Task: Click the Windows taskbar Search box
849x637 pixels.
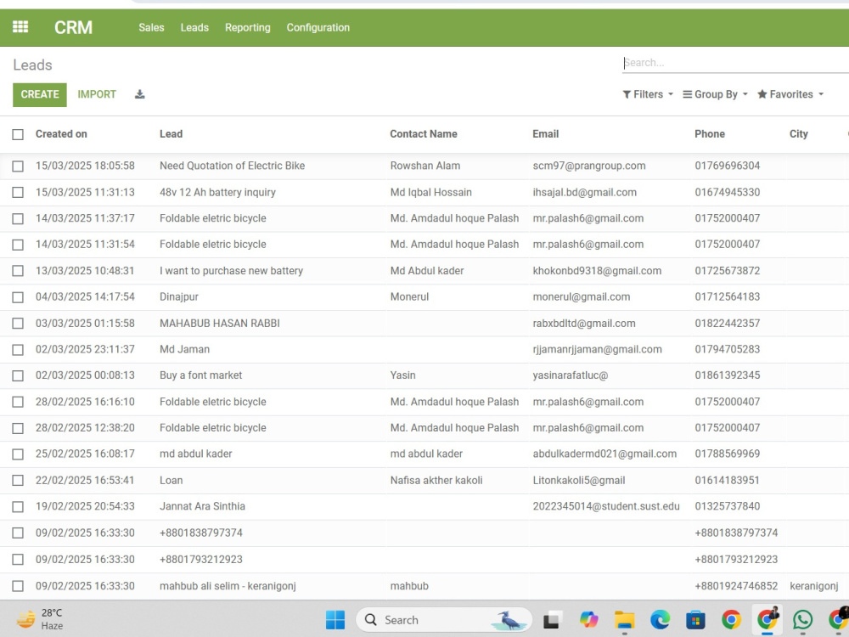Action: [x=444, y=620]
